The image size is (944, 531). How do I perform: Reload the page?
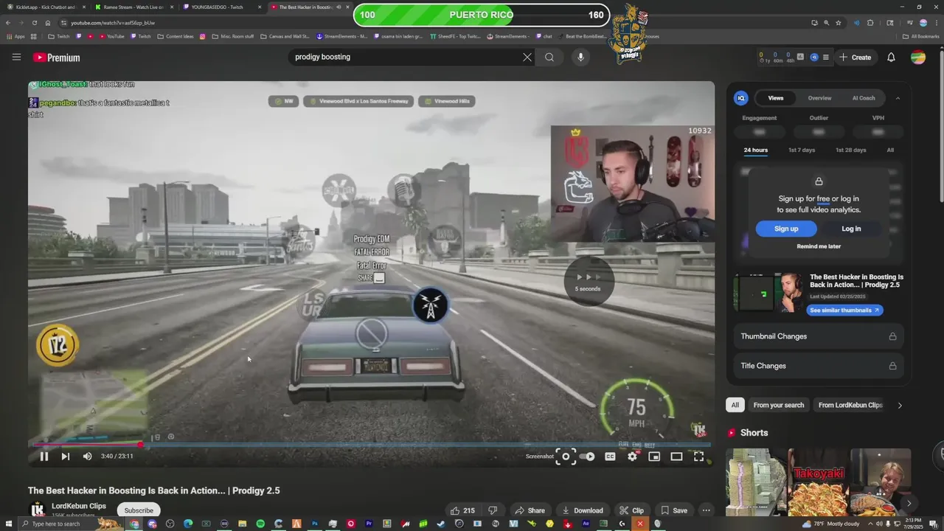(34, 23)
